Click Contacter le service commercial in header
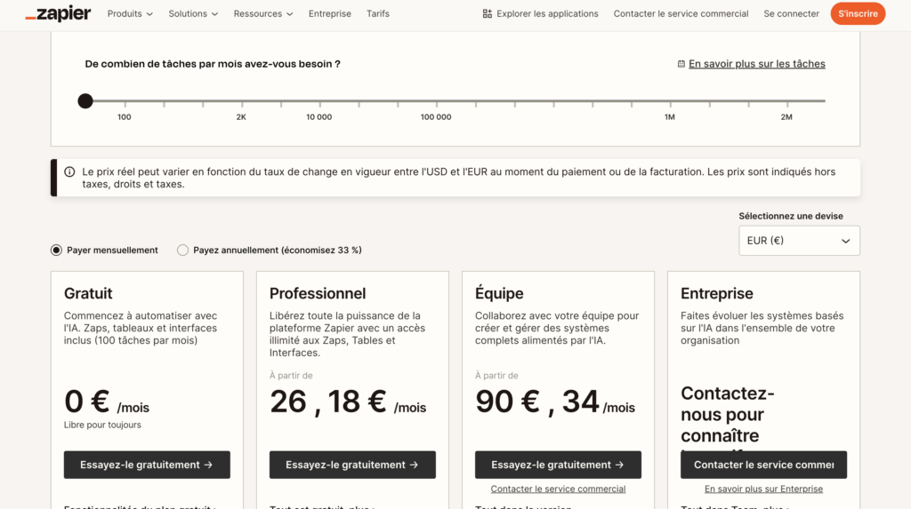 click(x=681, y=14)
